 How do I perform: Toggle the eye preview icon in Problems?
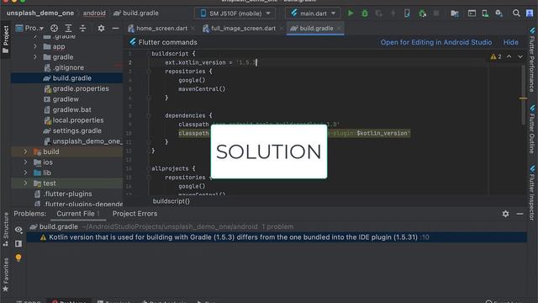(x=18, y=230)
